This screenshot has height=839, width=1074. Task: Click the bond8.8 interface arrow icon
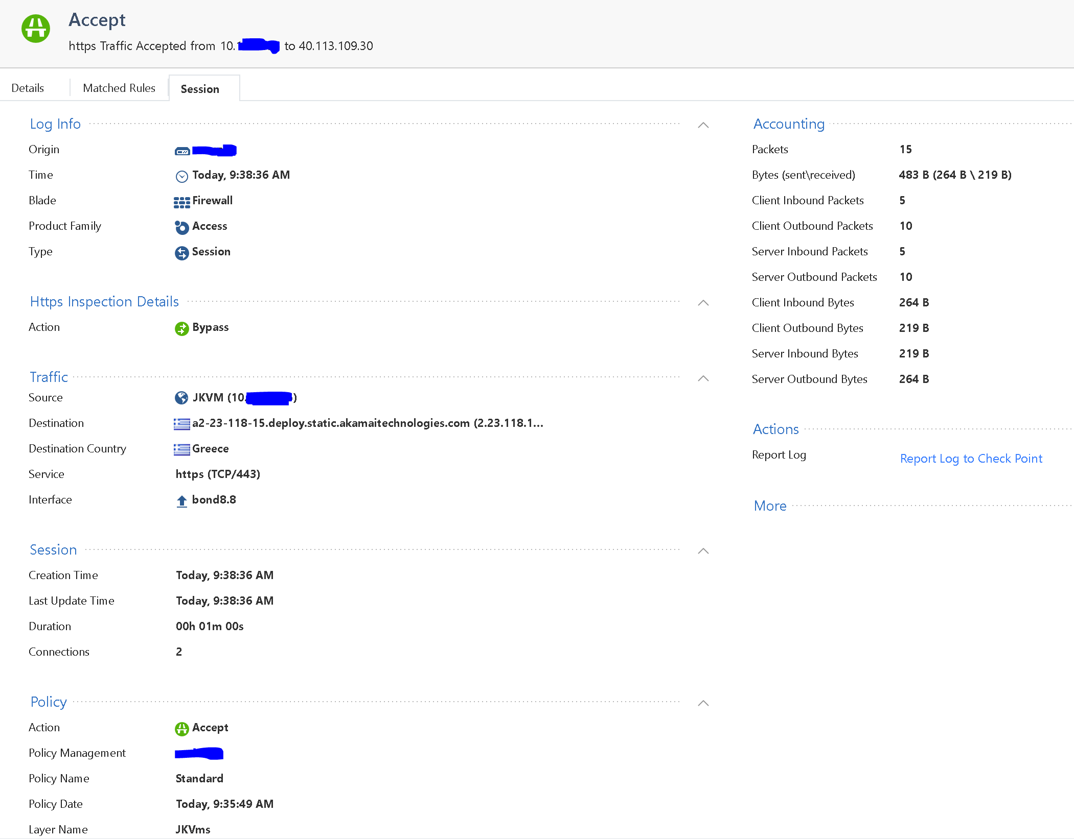pos(181,501)
